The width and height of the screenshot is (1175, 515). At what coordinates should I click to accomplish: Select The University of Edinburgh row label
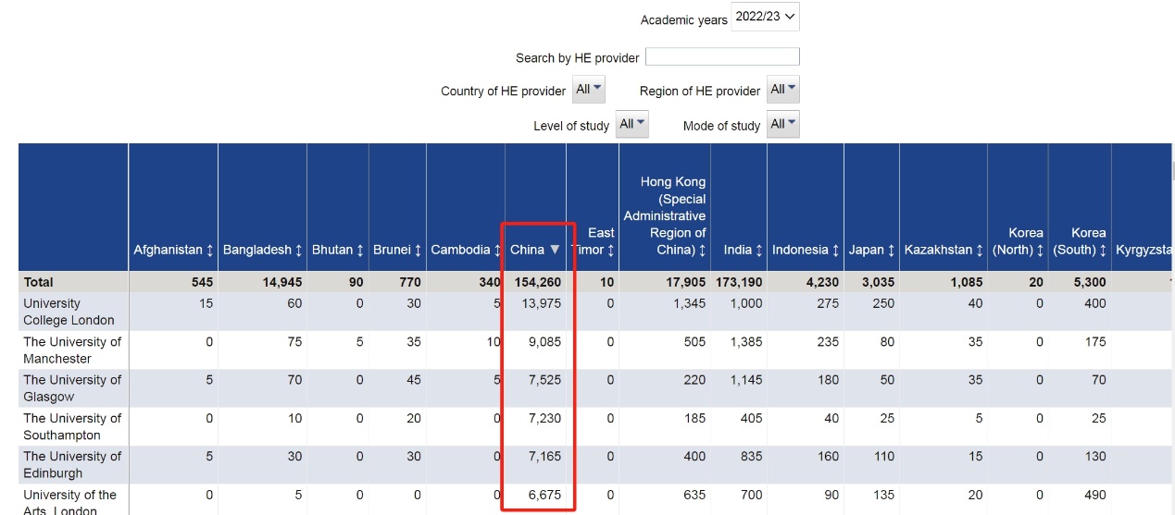coord(72,464)
